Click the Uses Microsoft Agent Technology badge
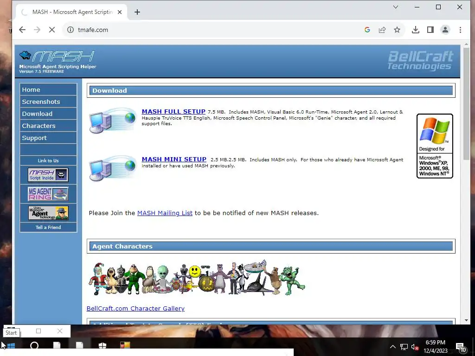Image resolution: width=475 pixels, height=356 pixels. [x=48, y=213]
